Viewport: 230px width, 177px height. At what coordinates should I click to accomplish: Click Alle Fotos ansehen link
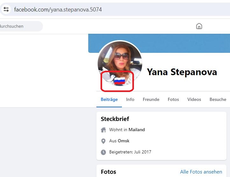[x=201, y=172]
